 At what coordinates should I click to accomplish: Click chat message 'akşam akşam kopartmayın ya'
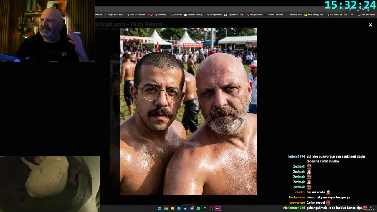click(x=328, y=198)
